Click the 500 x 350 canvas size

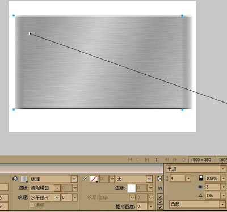pos(202,160)
